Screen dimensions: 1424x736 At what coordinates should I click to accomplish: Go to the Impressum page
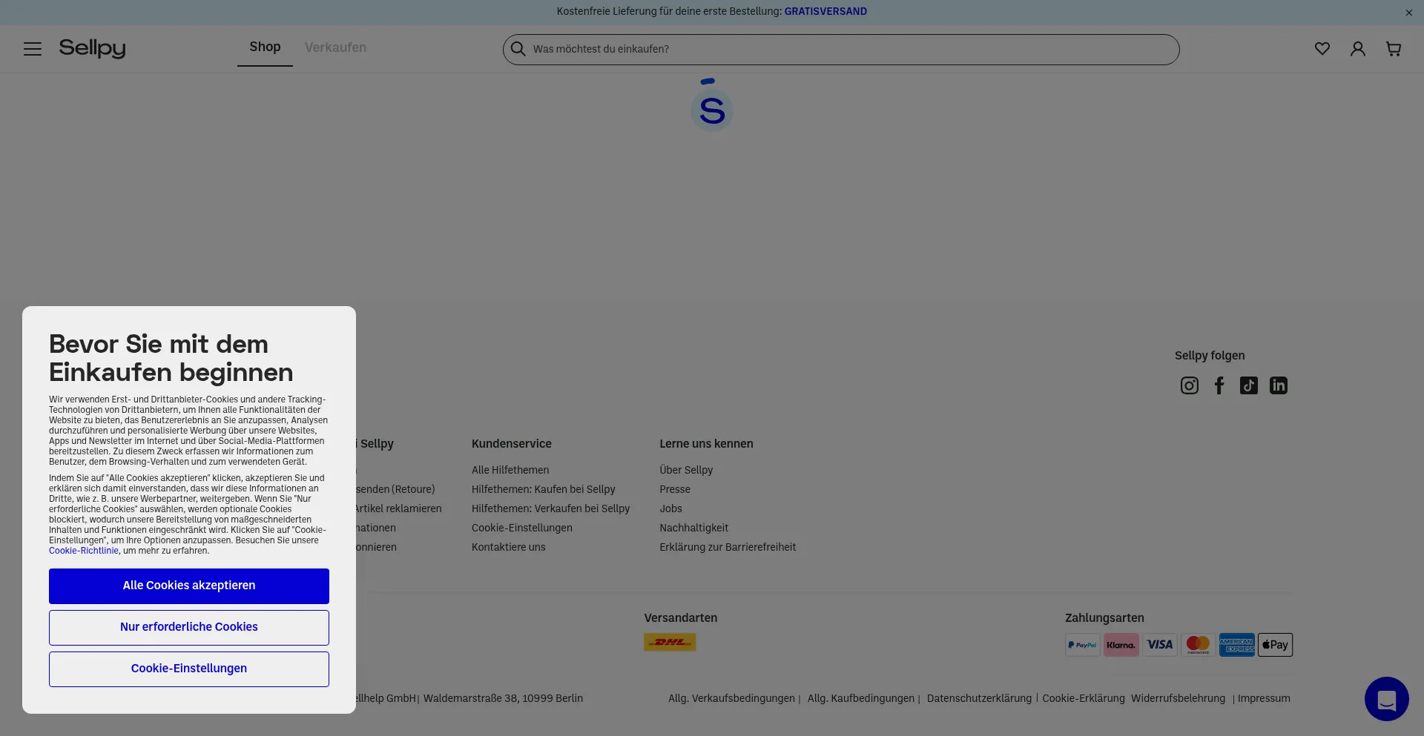pyautogui.click(x=1264, y=698)
